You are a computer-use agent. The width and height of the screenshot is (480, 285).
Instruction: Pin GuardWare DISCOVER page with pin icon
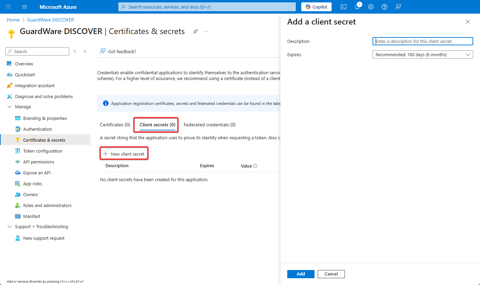coord(195,31)
